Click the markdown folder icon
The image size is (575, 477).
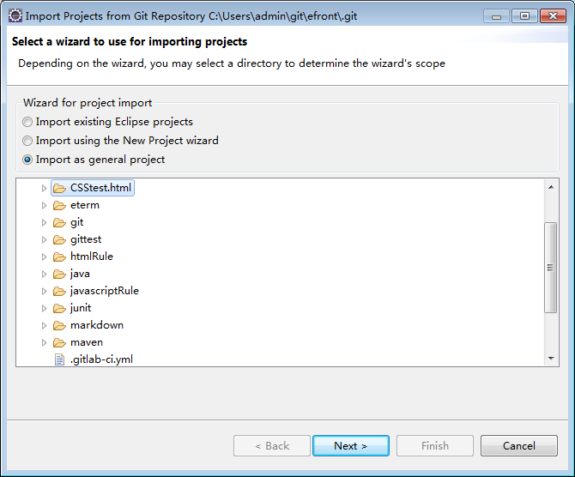coord(59,325)
